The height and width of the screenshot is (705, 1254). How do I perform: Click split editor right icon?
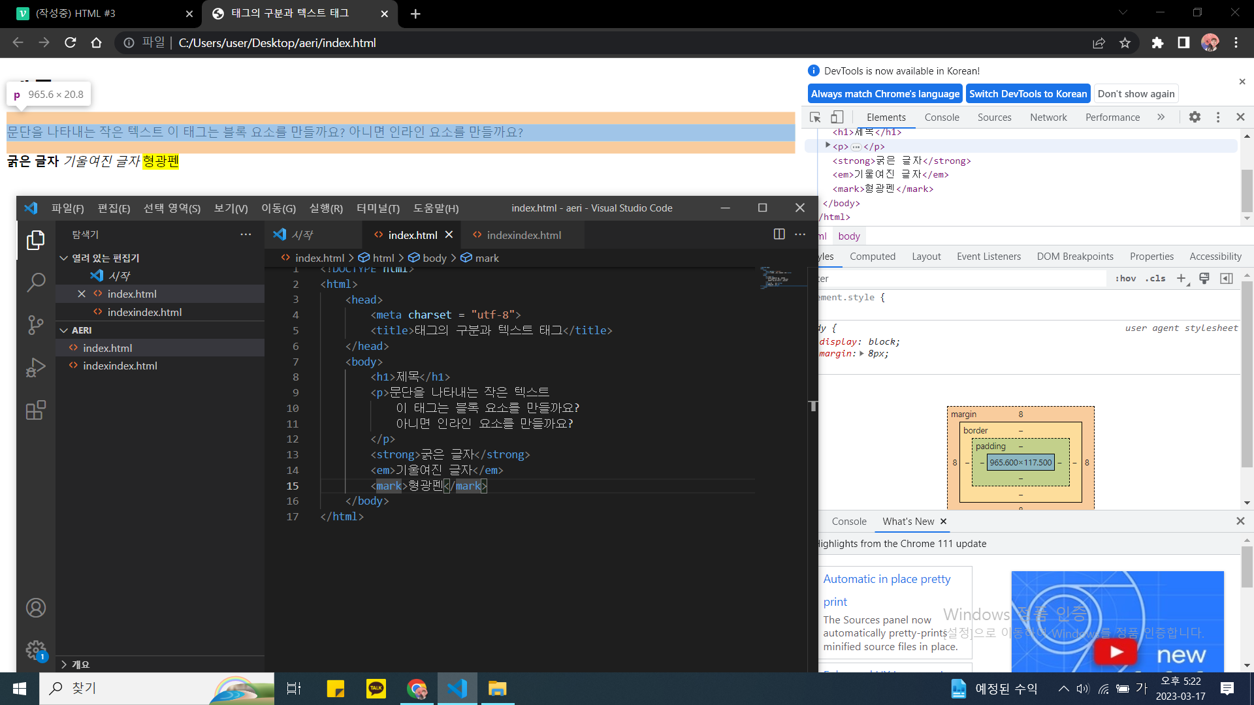779,234
